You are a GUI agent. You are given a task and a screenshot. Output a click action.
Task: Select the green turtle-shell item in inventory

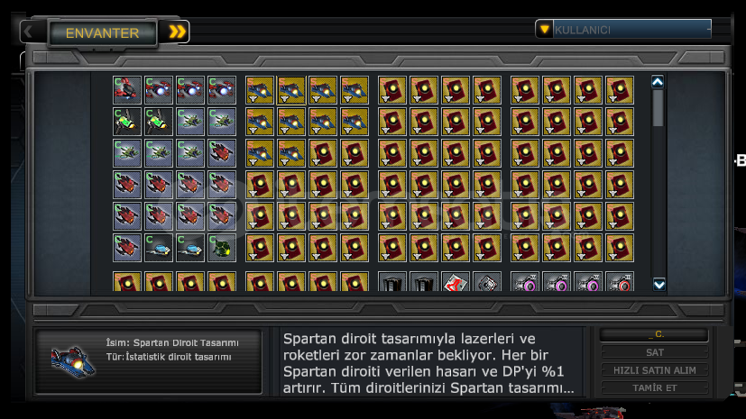click(x=222, y=248)
